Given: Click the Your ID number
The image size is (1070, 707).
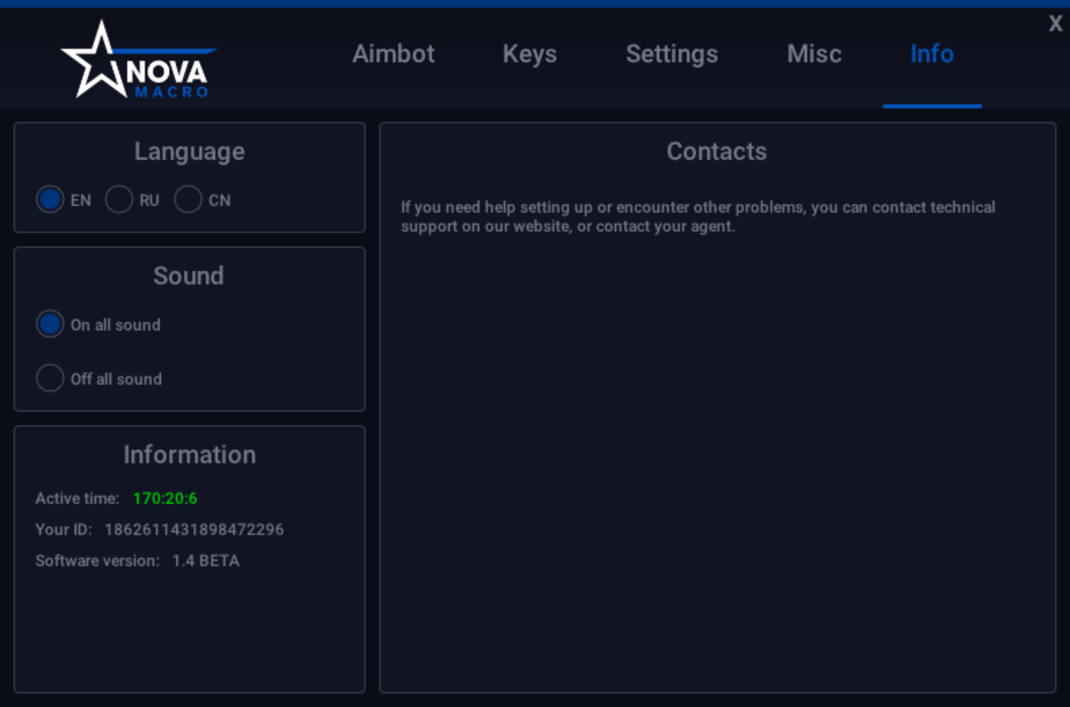Looking at the screenshot, I should [x=194, y=529].
